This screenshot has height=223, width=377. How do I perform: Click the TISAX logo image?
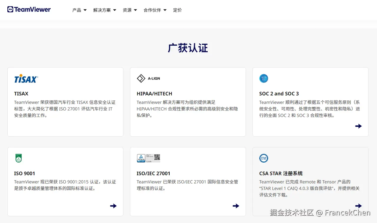point(26,79)
